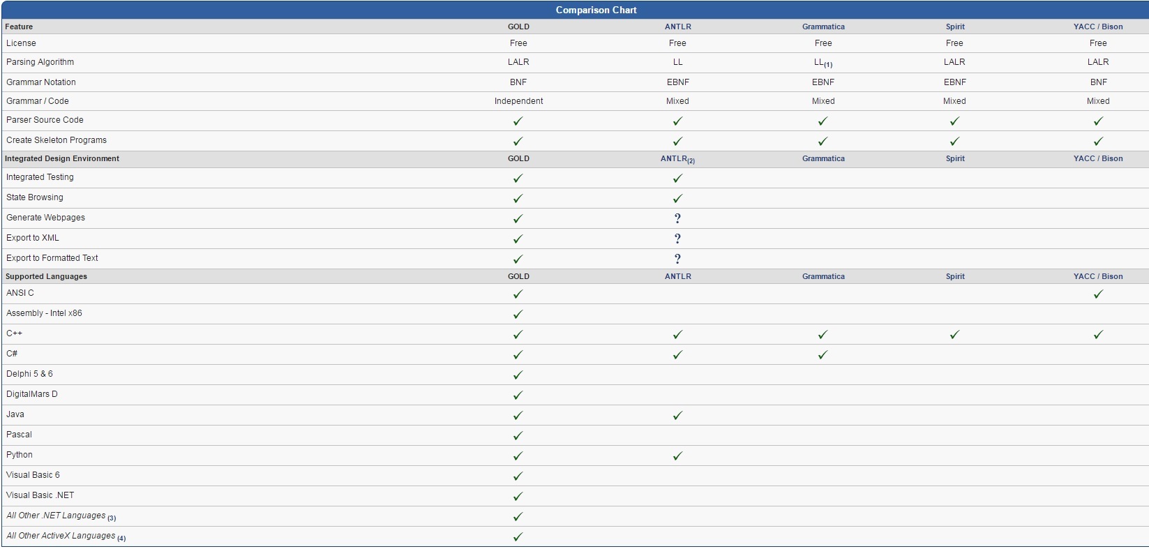Select the 'Integrated Testing' row label
Image resolution: width=1149 pixels, height=549 pixels.
tap(40, 177)
